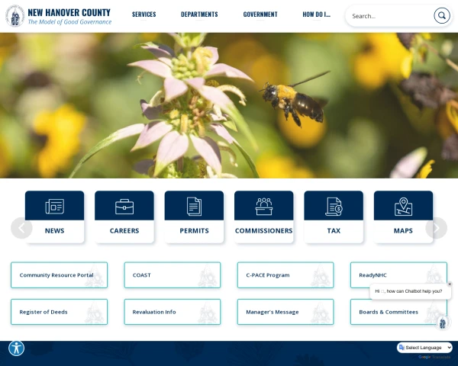Click the TAX label text
This screenshot has height=366, width=458.
click(x=334, y=230)
